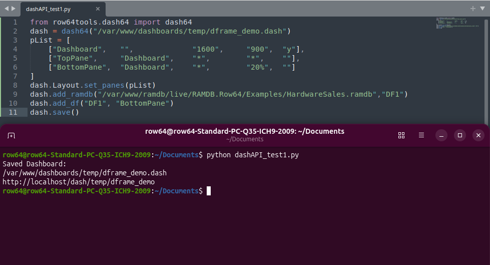Go to the previous editor tab using the left arrow
Viewport: 490px width, 265px height.
(7, 9)
